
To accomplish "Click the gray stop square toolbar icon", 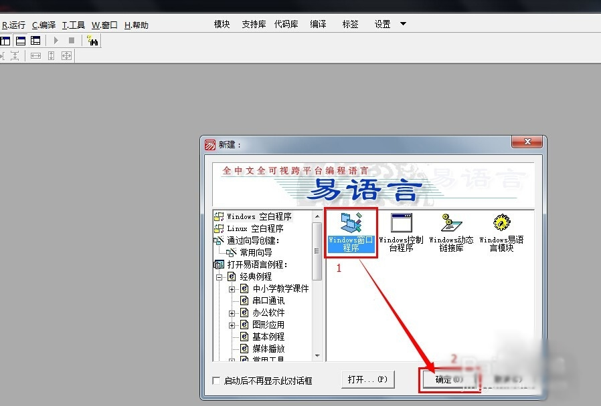I will [x=72, y=41].
